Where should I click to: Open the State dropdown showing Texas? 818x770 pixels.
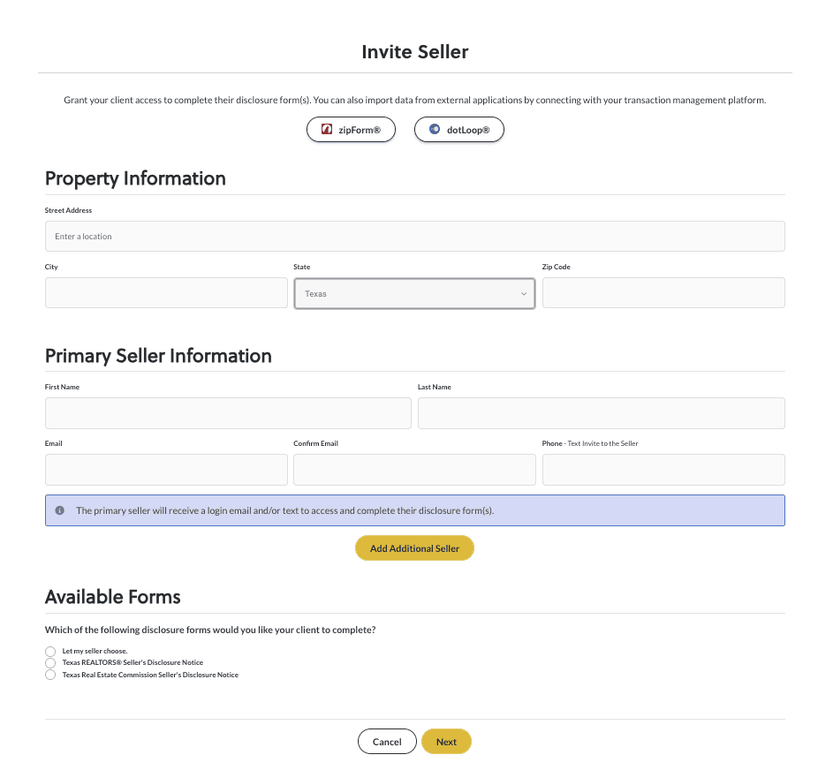[414, 293]
